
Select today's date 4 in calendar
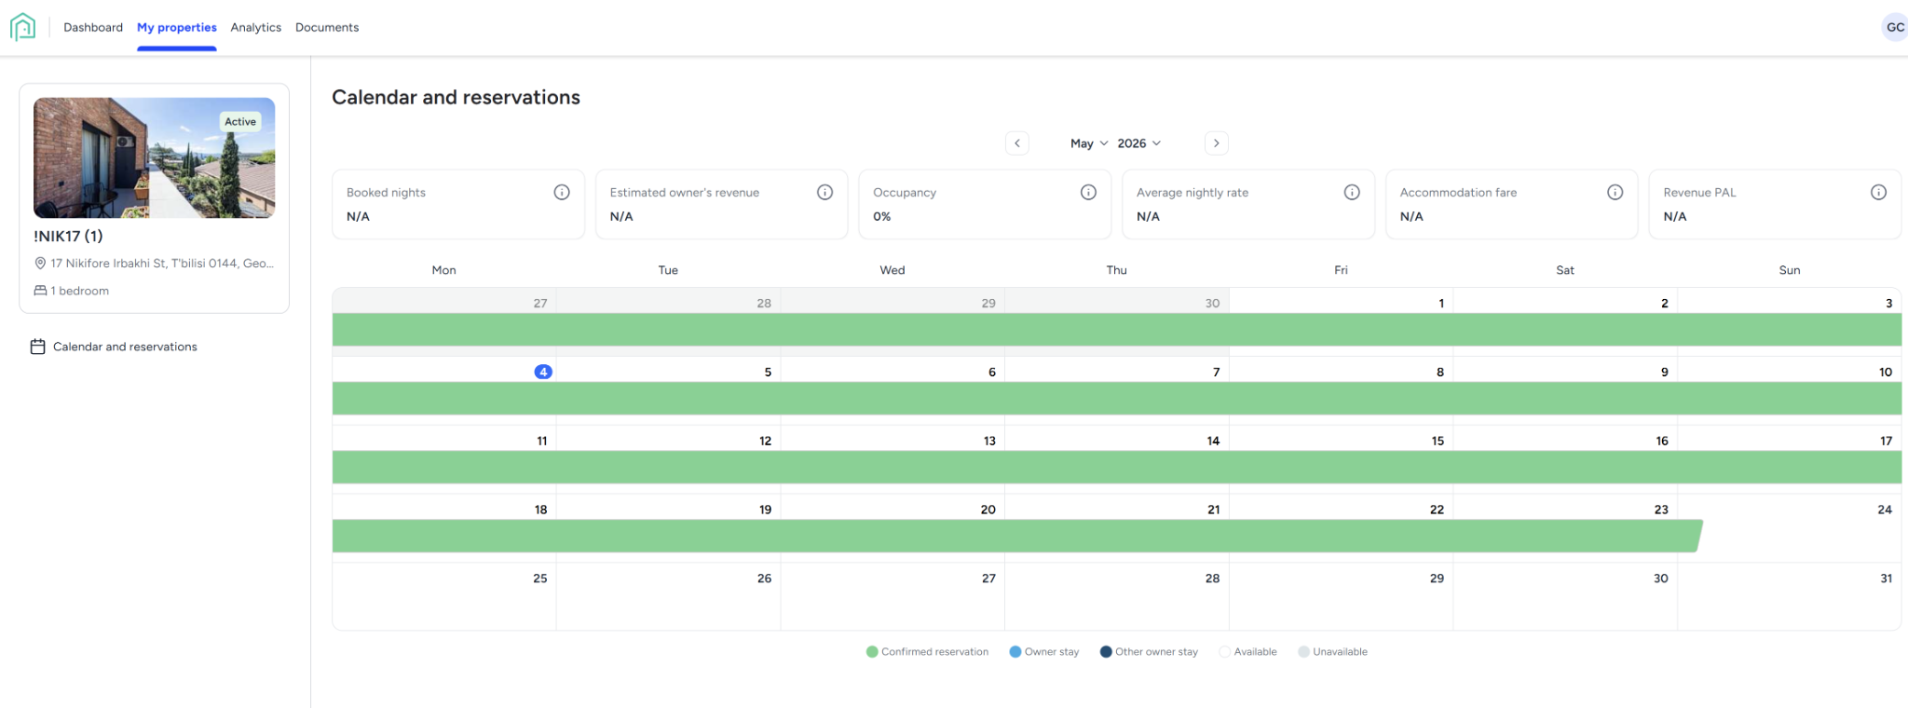tap(543, 372)
